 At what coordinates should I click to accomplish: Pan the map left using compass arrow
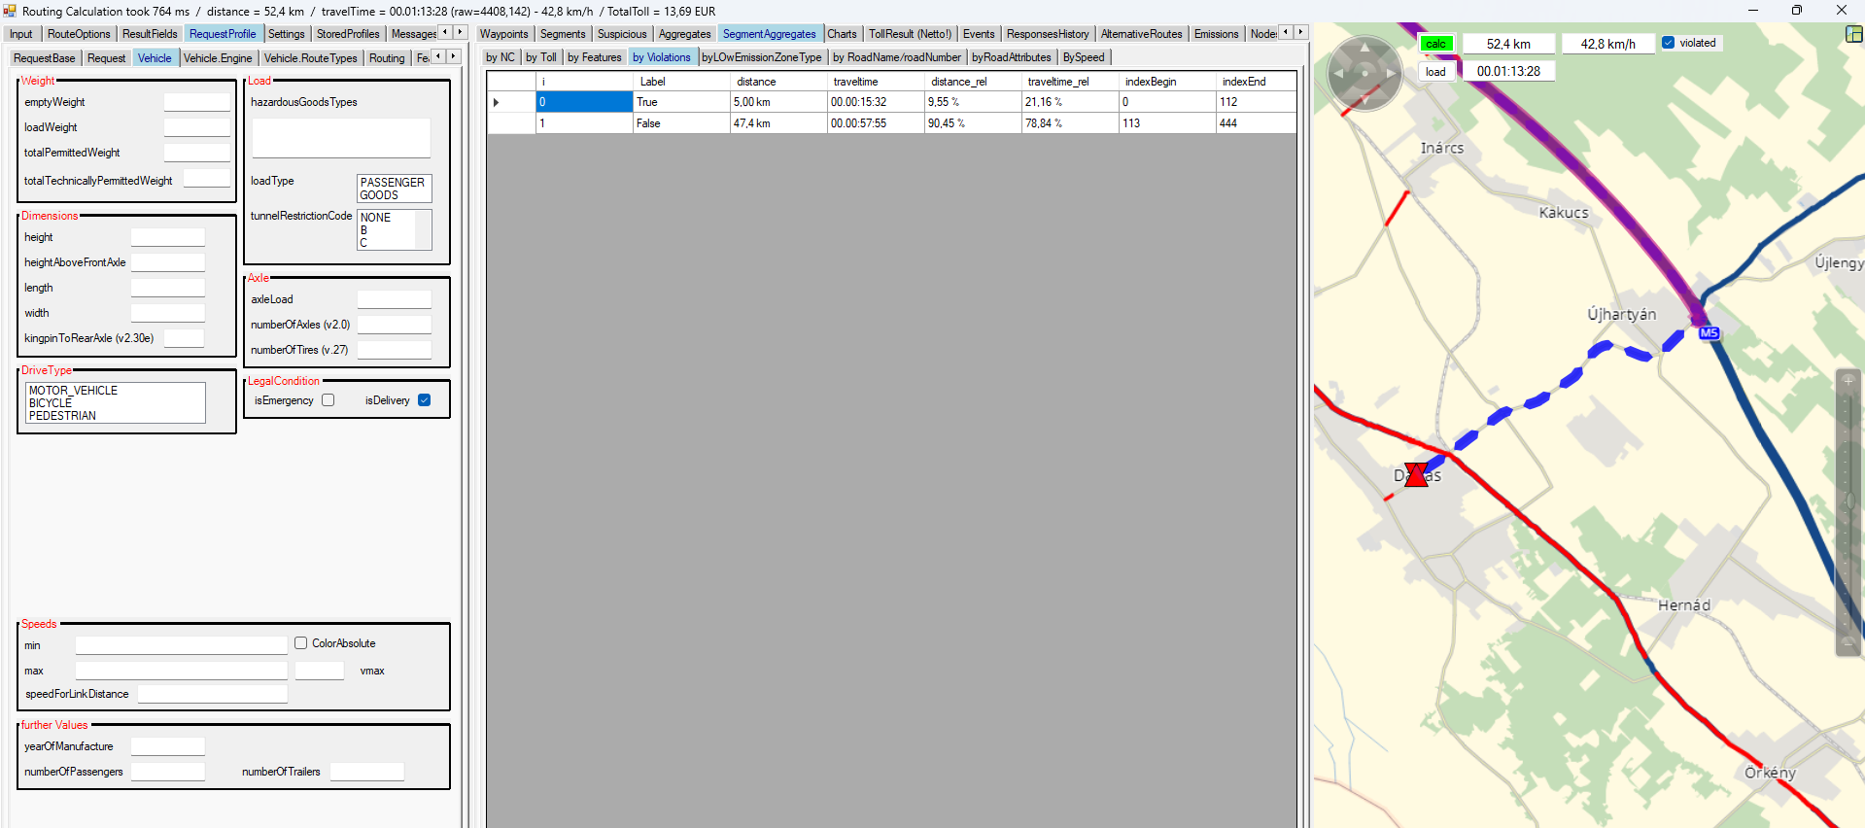point(1338,74)
